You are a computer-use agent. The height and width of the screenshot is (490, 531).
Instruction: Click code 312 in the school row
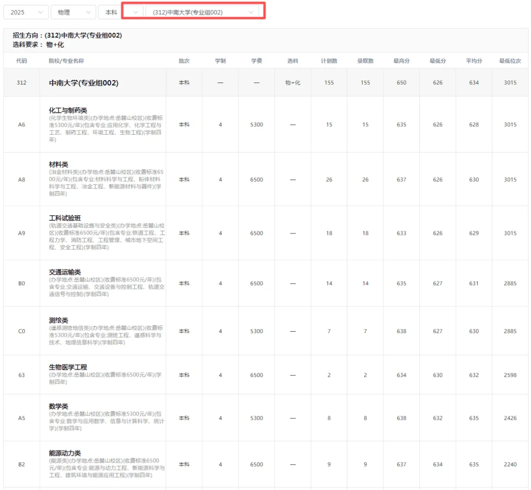[21, 83]
